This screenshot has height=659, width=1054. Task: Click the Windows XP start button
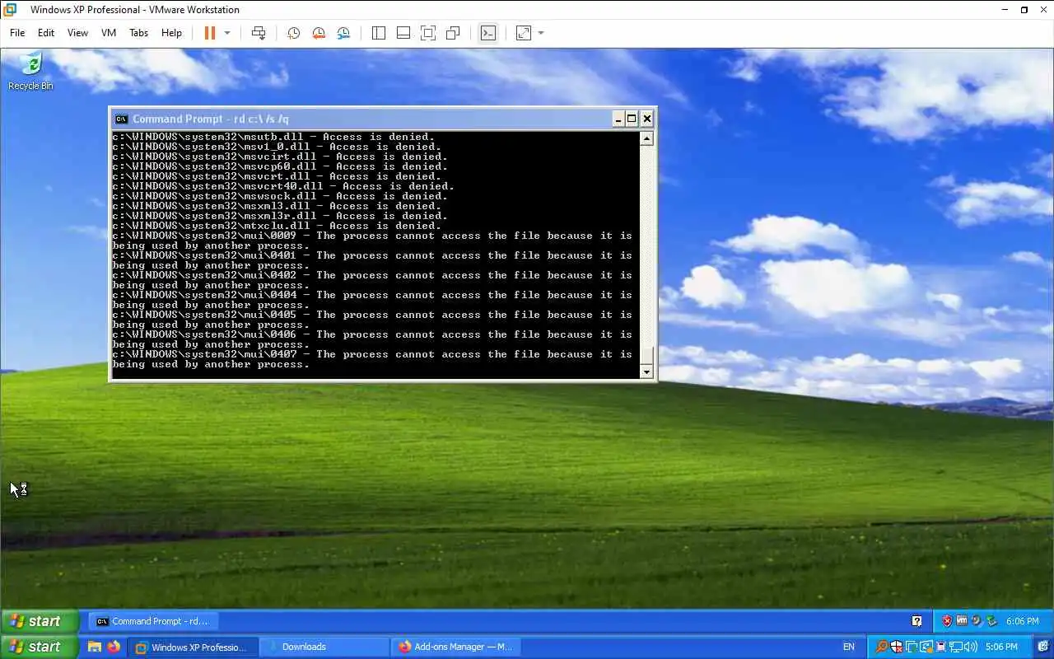click(39, 621)
